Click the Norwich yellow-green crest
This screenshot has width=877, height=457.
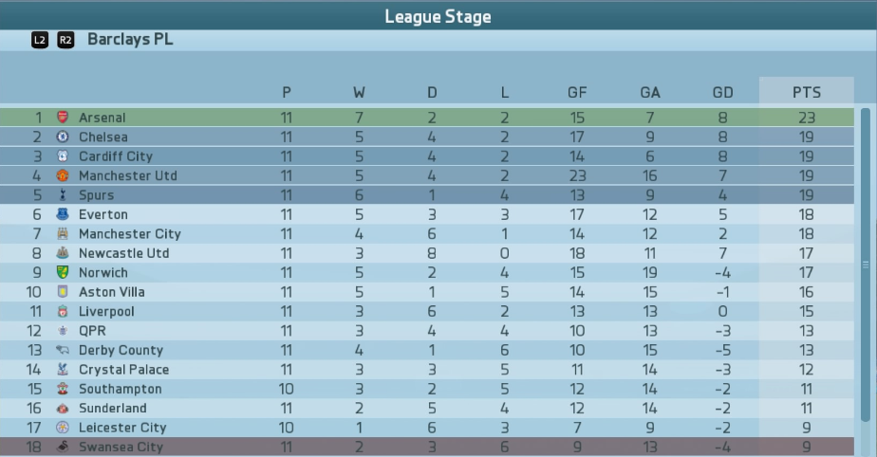pos(63,272)
